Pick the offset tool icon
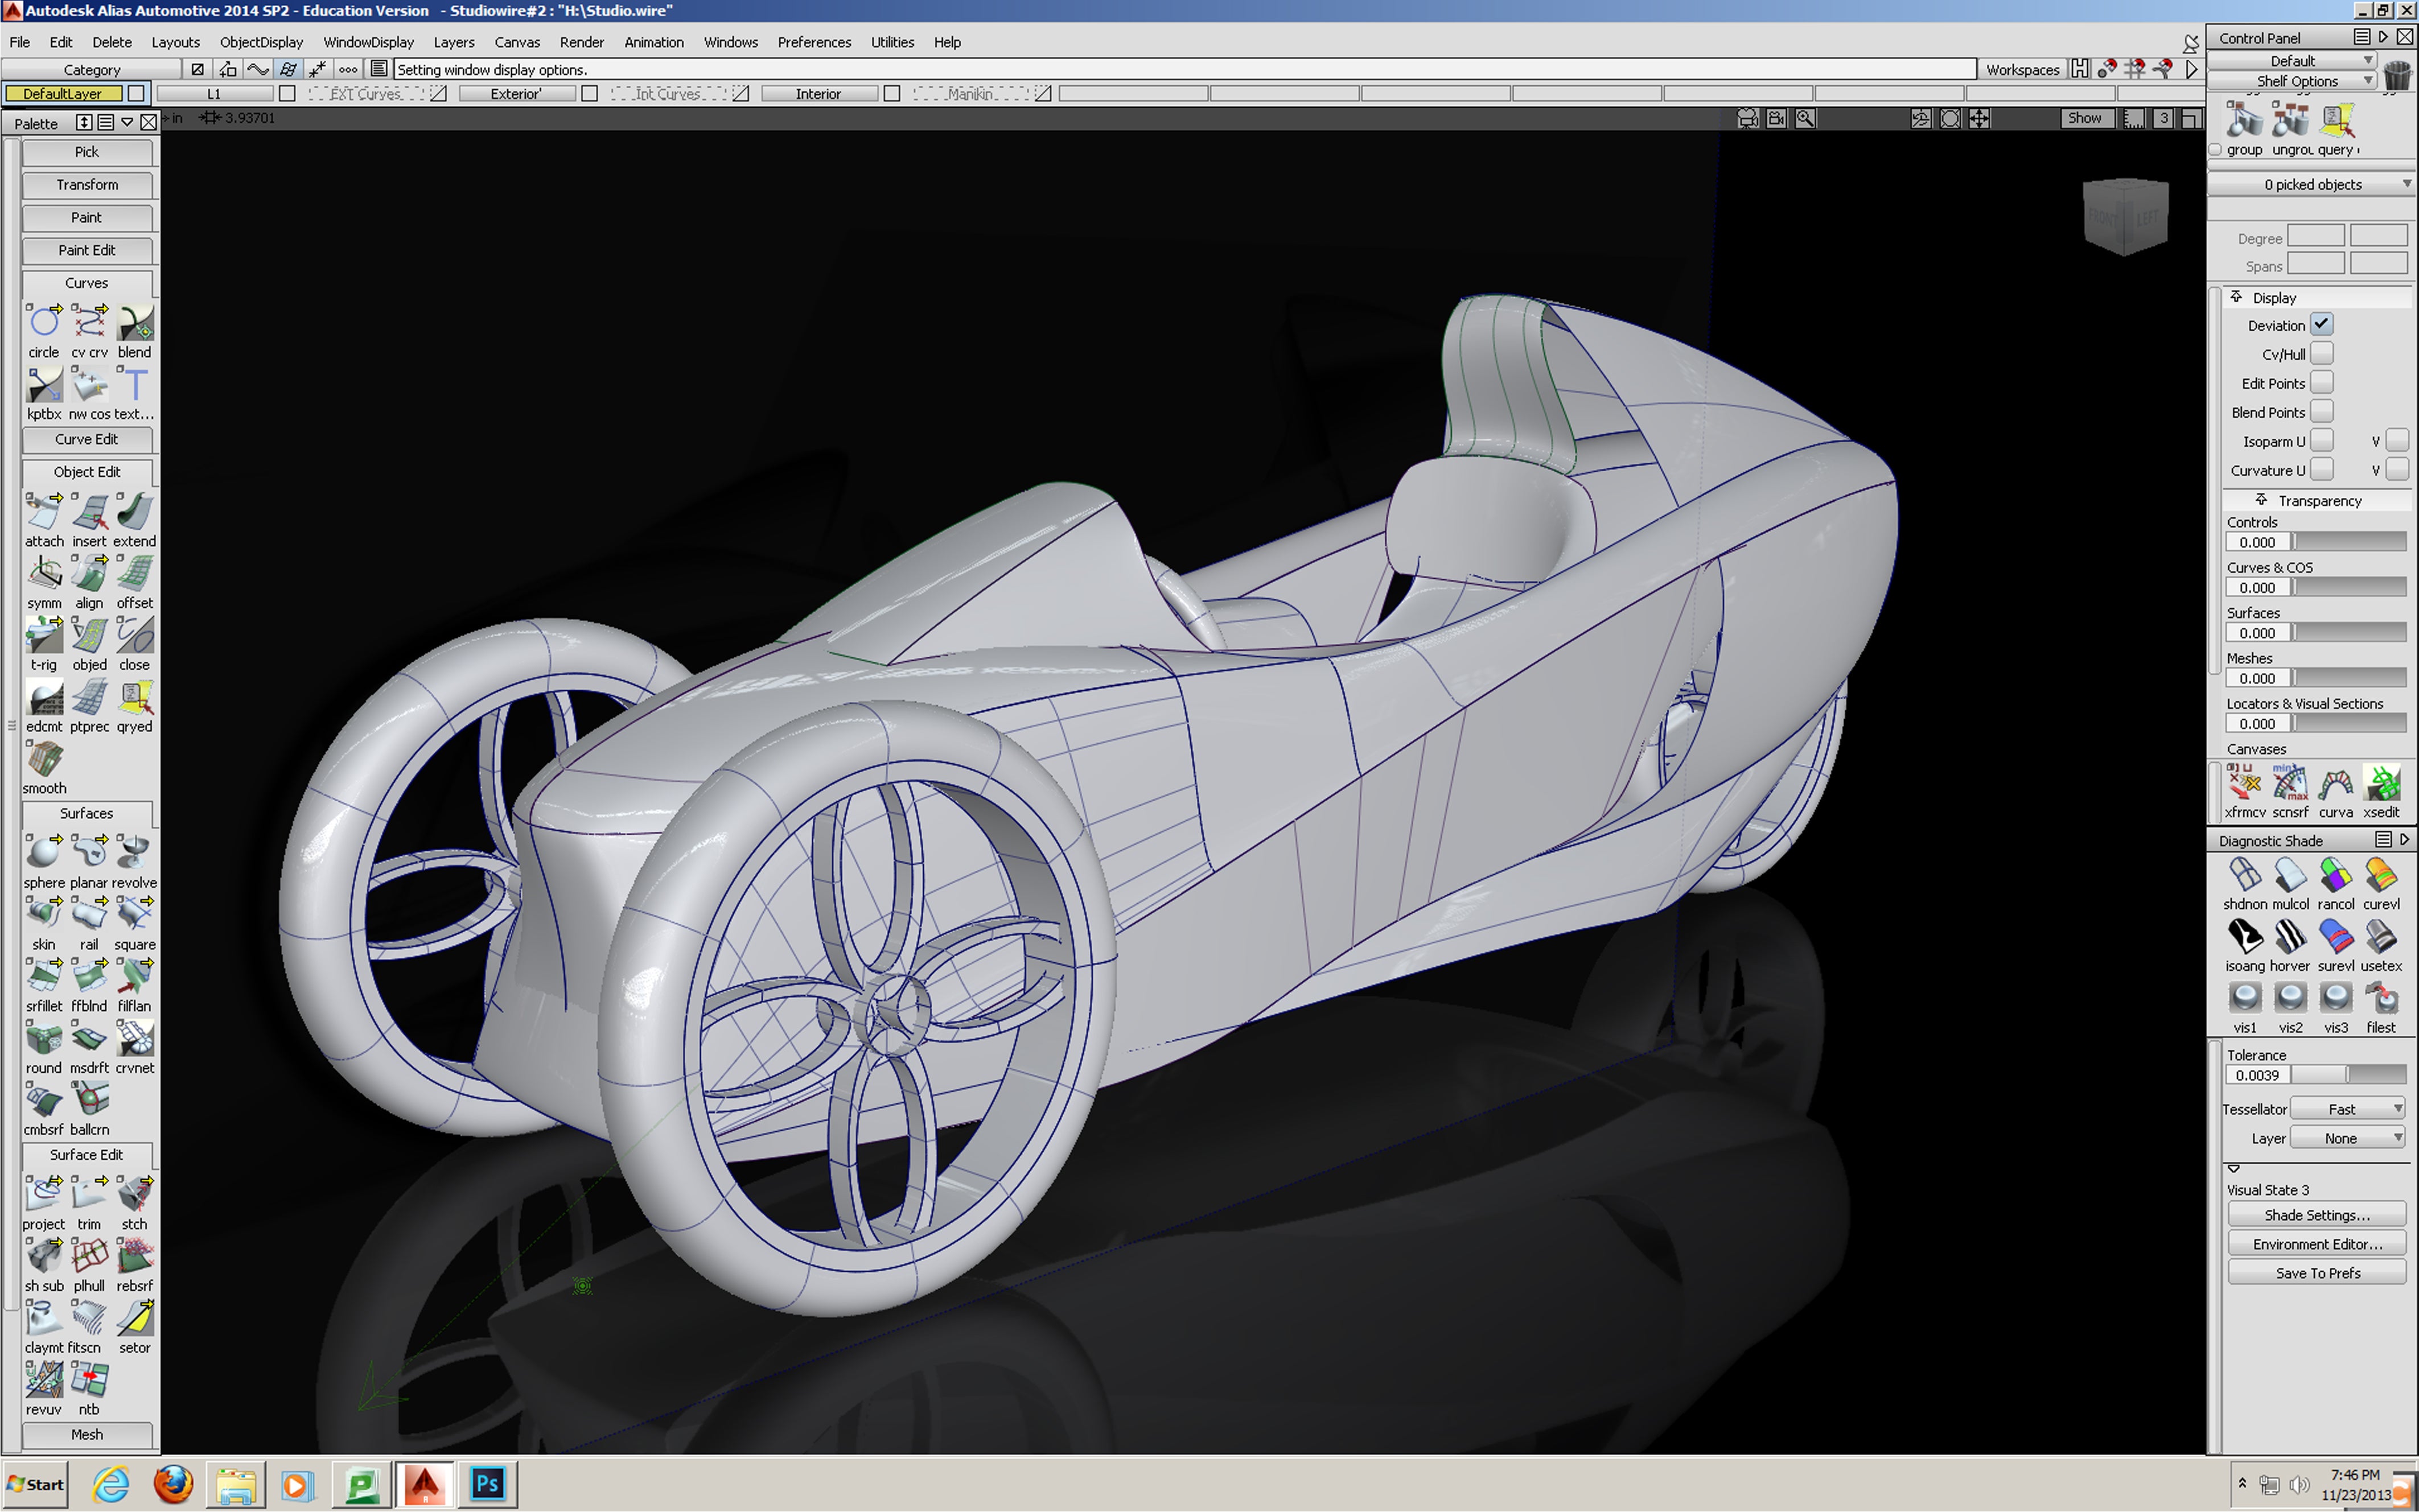The image size is (2419, 1512). 135,574
